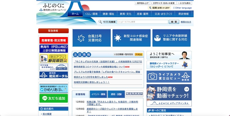
Task: Open 組織(部署)から探す search link
Action: click(160, 8)
